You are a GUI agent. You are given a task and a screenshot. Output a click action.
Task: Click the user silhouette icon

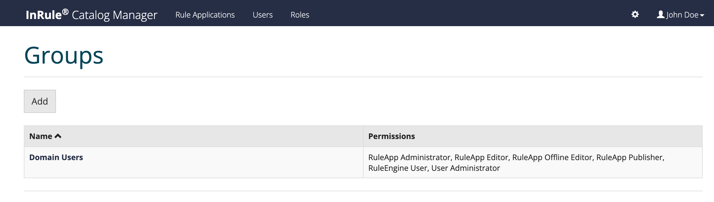pyautogui.click(x=660, y=15)
